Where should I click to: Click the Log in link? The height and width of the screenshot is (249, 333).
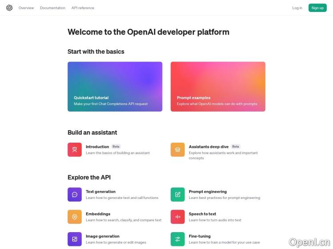(x=297, y=8)
